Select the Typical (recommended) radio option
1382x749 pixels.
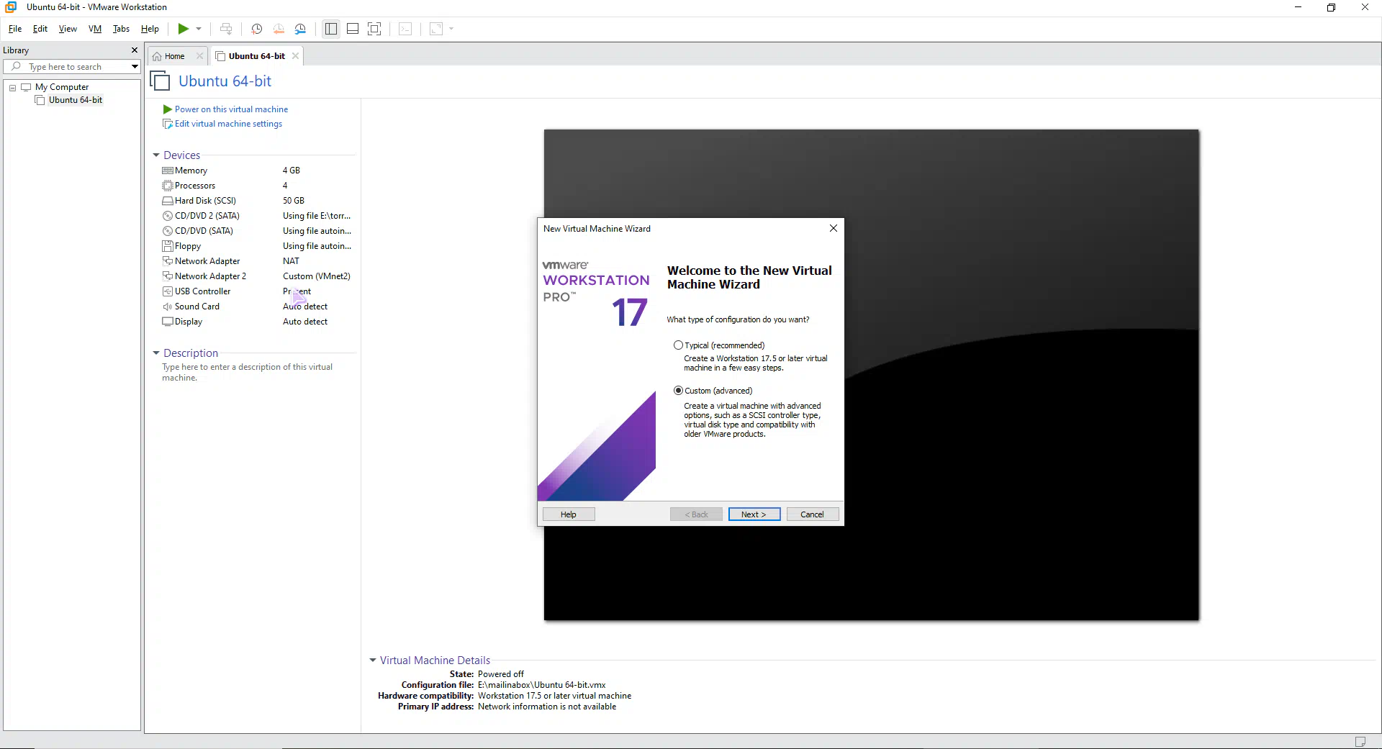point(678,345)
